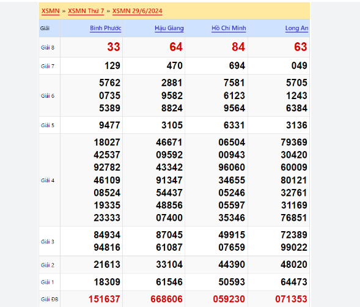
Task: Click the number 48020 in Giải 2
Action: tap(294, 264)
